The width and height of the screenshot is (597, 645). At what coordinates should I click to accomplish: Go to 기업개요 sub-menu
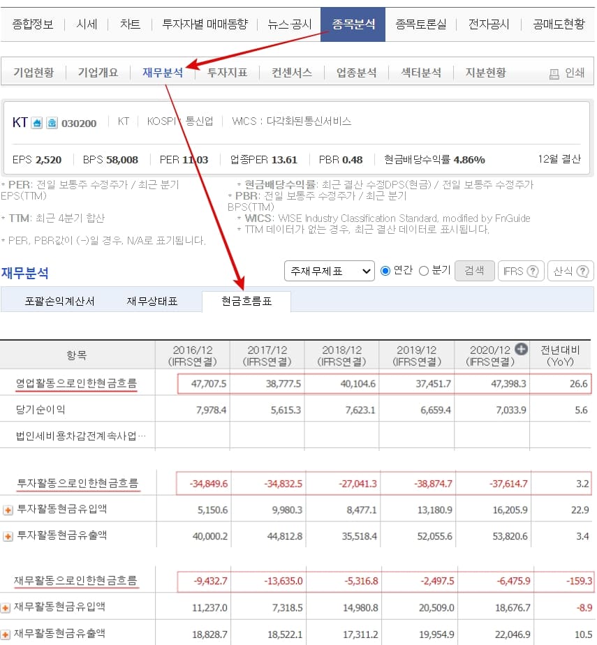tap(98, 73)
